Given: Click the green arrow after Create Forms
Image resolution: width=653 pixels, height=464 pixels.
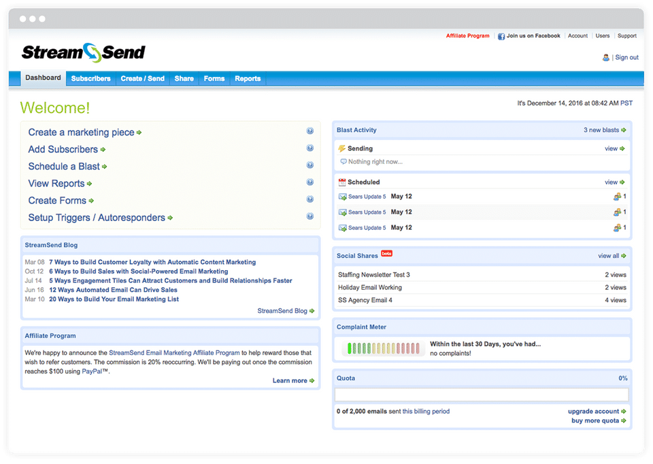Looking at the screenshot, I should pyautogui.click(x=91, y=201).
